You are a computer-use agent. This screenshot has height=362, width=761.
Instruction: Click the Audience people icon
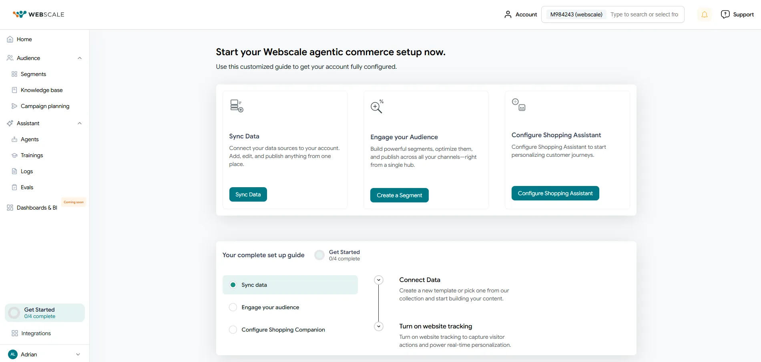coord(10,58)
